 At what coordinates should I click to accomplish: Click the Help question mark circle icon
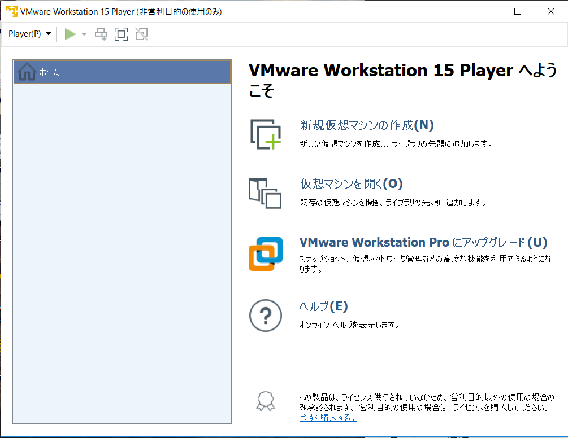265,315
